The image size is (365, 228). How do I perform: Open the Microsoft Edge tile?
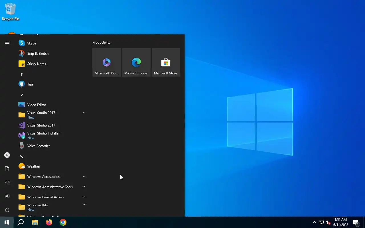136,62
